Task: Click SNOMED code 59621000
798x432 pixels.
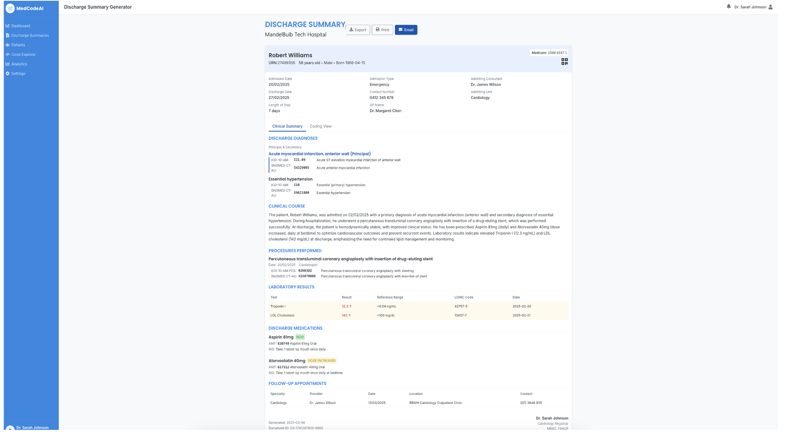Action: coord(301,193)
